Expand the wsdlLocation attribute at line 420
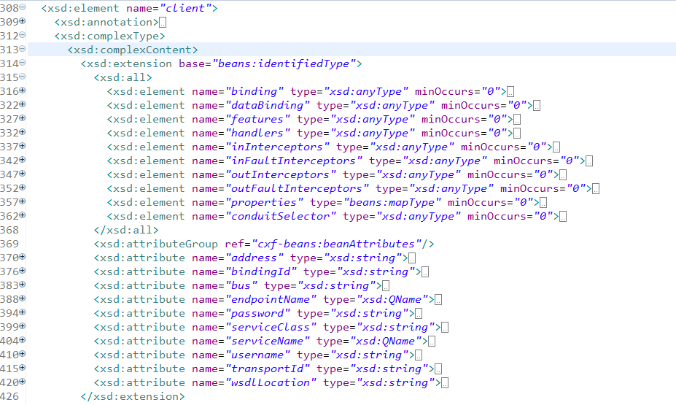Image resolution: width=676 pixels, height=405 pixels. point(22,381)
